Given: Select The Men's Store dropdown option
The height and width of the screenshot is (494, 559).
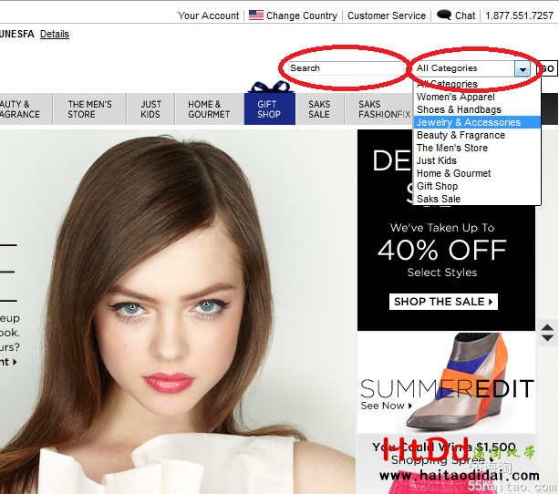Looking at the screenshot, I should [477, 148].
